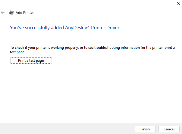Cancel the Add Printer wizard
The width and height of the screenshot is (182, 134).
169,129
